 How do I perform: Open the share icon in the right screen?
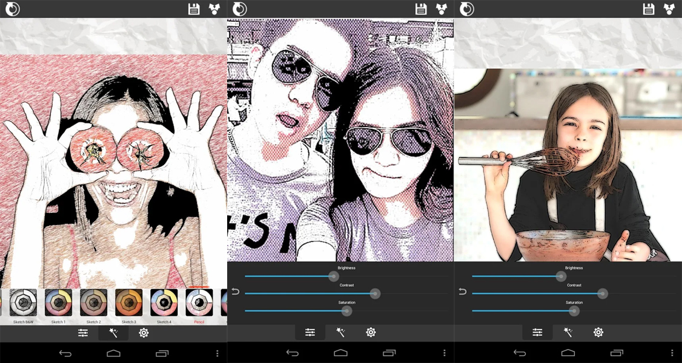[x=669, y=8]
